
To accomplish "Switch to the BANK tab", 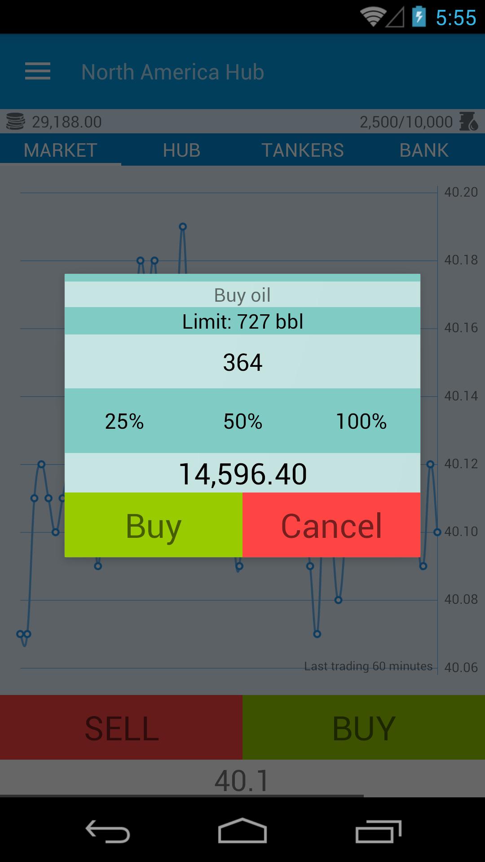I will 423,150.
